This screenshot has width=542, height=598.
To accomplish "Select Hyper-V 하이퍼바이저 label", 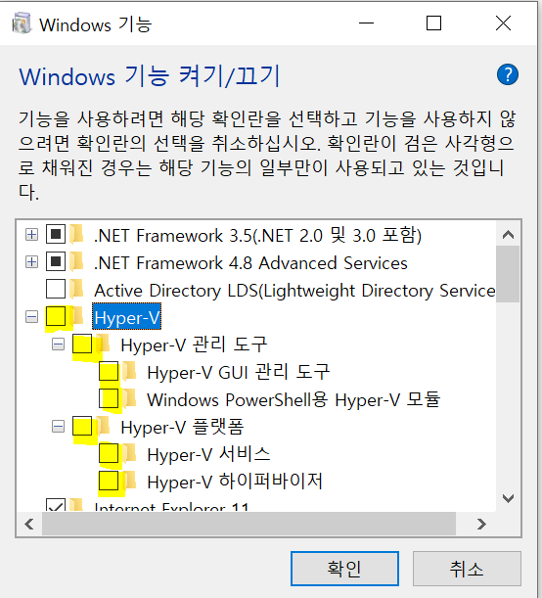I will (235, 483).
